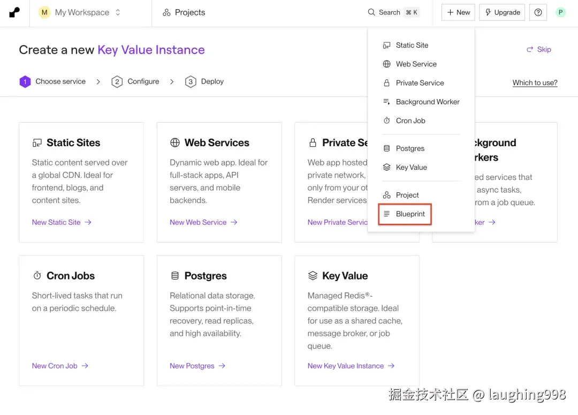
Task: Choose Web Service in the menu
Action: tap(416, 64)
